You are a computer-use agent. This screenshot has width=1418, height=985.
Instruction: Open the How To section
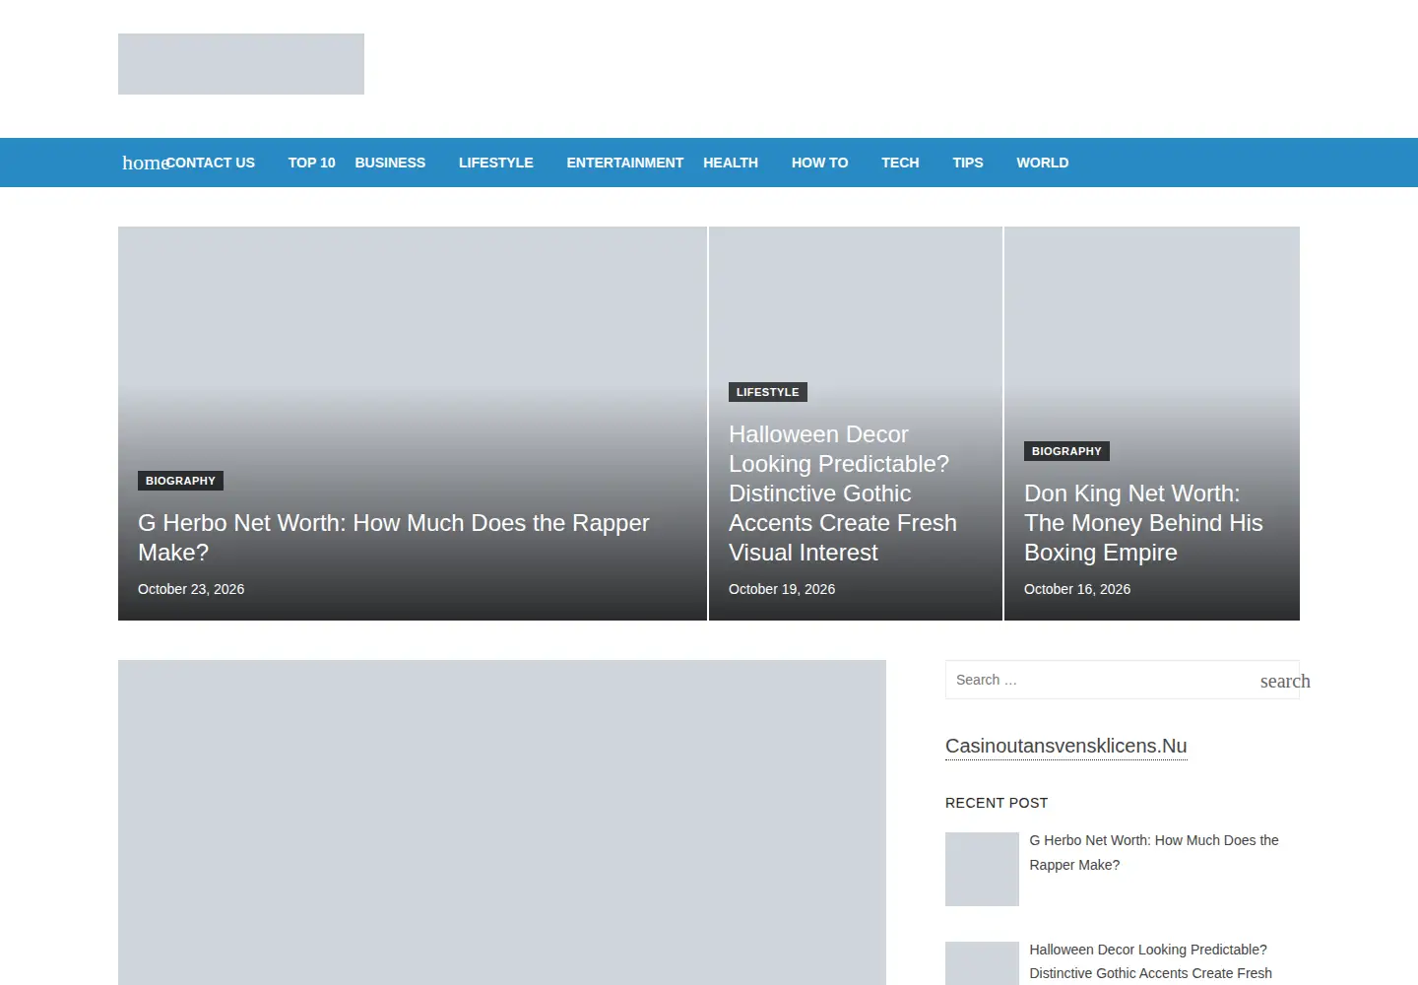pos(820,163)
